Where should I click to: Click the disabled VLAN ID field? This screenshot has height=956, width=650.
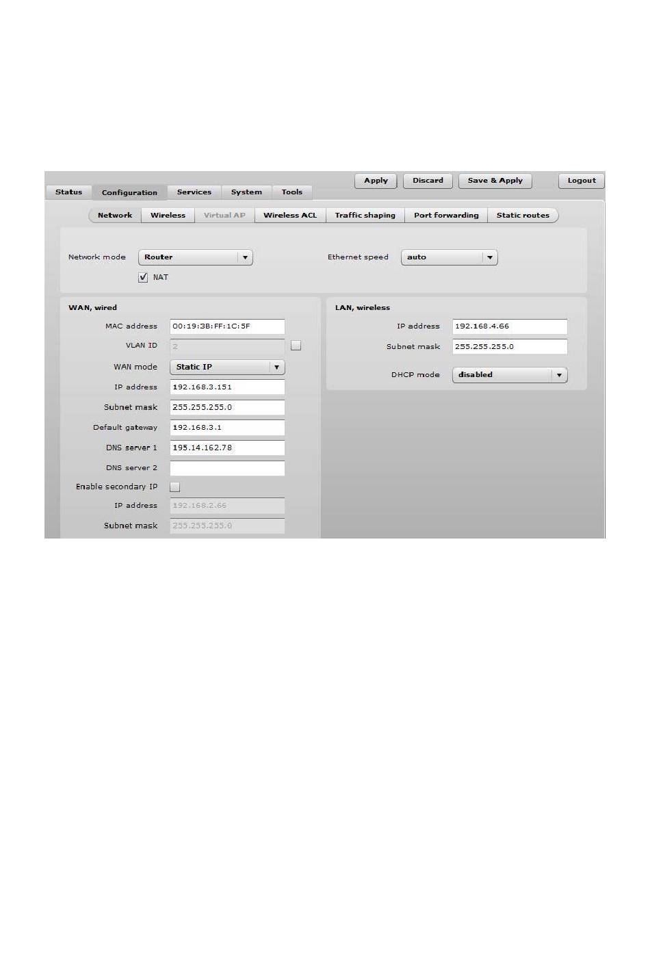coord(227,346)
